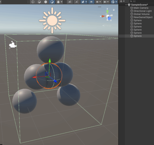Click the green Y axis cone on orientation gizmo
The height and width of the screenshot is (145, 154).
click(107, 11)
